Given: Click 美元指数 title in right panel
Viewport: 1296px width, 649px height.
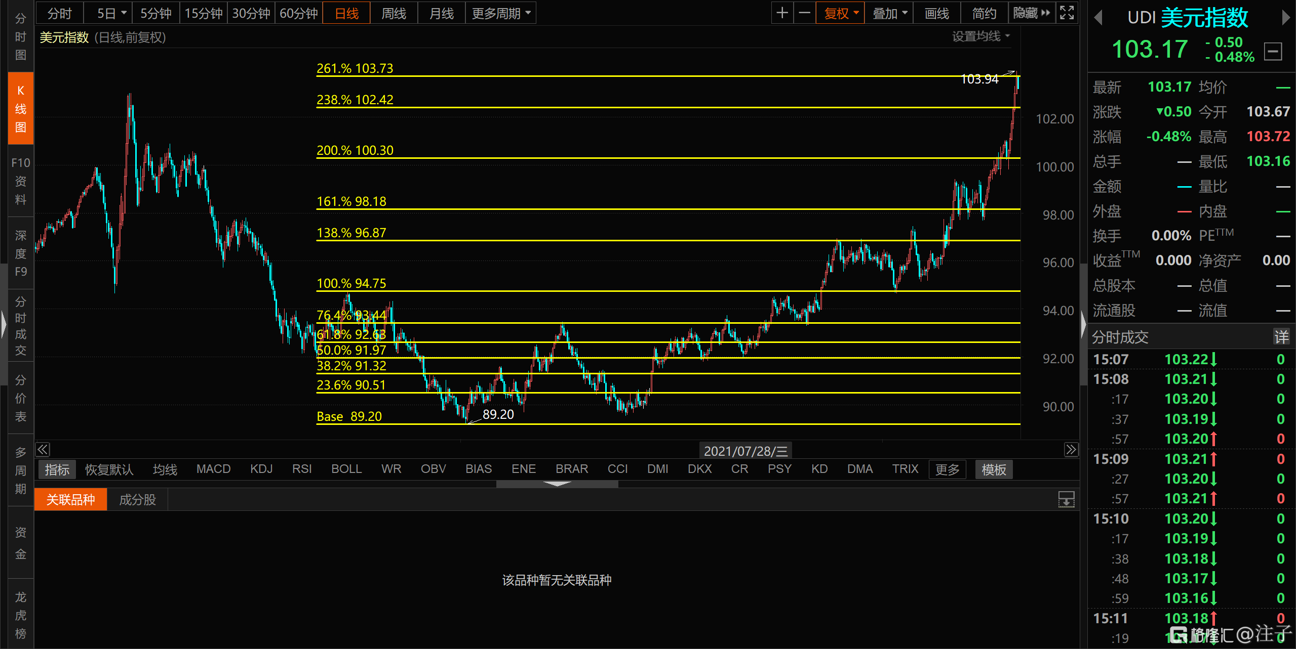Looking at the screenshot, I should [1204, 18].
